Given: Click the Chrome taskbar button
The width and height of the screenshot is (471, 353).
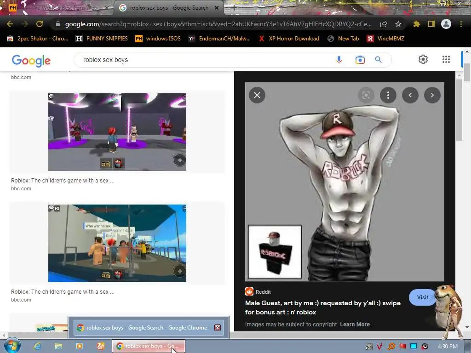Looking at the screenshot, I should pos(149,346).
